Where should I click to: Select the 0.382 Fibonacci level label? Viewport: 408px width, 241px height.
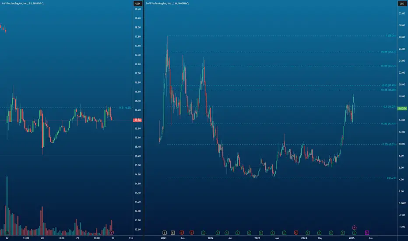(x=388, y=124)
